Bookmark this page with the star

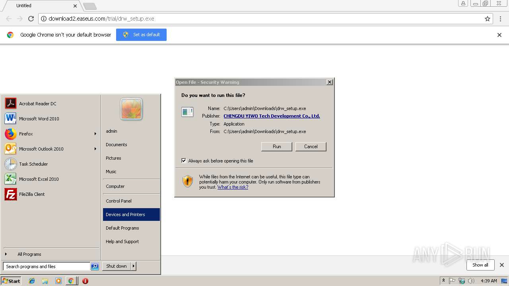488,19
